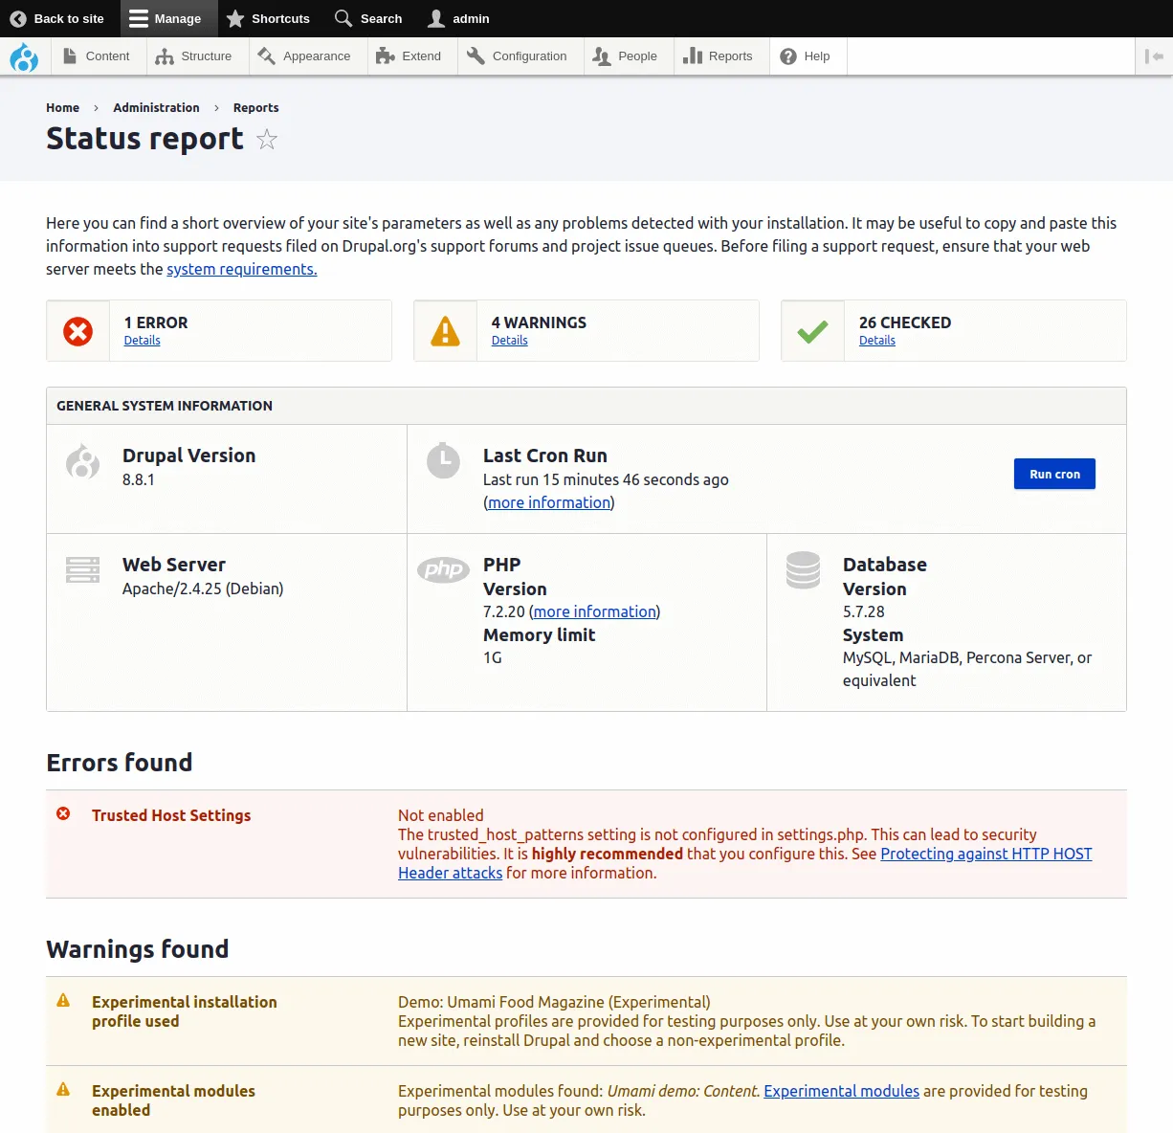Click database version 5.7.28 value
This screenshot has width=1173, height=1133.
(864, 612)
